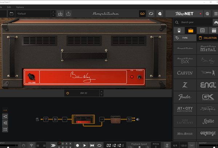This screenshot has width=218, height=148.
Task: Select track 2 in recorder
Action: point(63,144)
